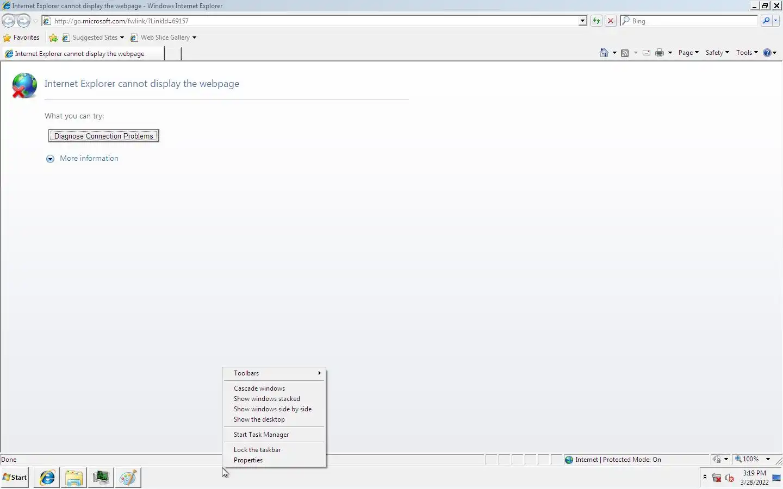This screenshot has width=783, height=489.
Task: Click the Add to Favorites Bar icon
Action: pos(53,37)
